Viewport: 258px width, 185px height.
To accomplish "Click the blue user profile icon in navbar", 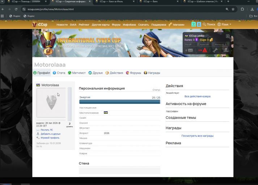I will point(199,24).
